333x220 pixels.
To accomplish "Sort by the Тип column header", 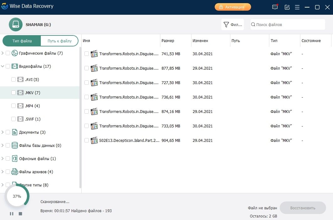I will pos(284,40).
